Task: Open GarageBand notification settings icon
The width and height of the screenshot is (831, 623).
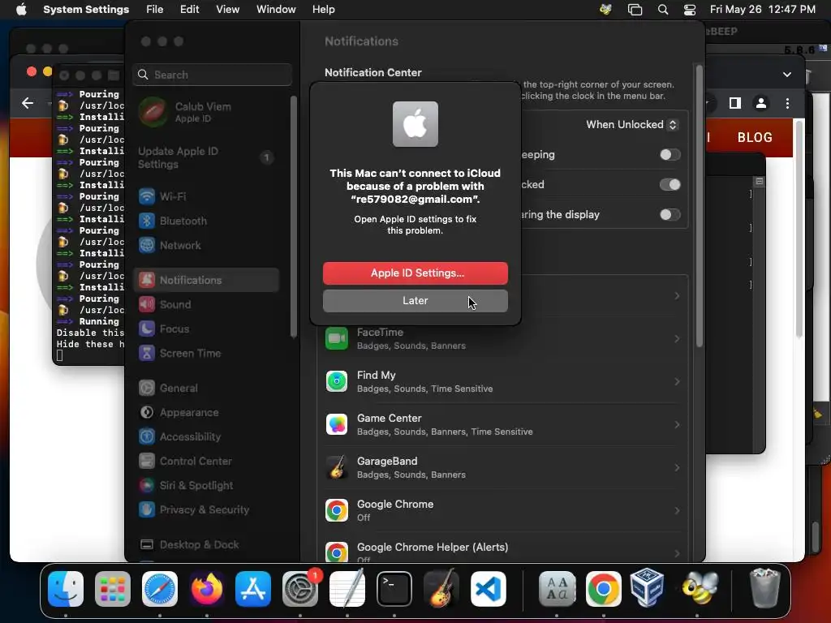Action: point(337,467)
